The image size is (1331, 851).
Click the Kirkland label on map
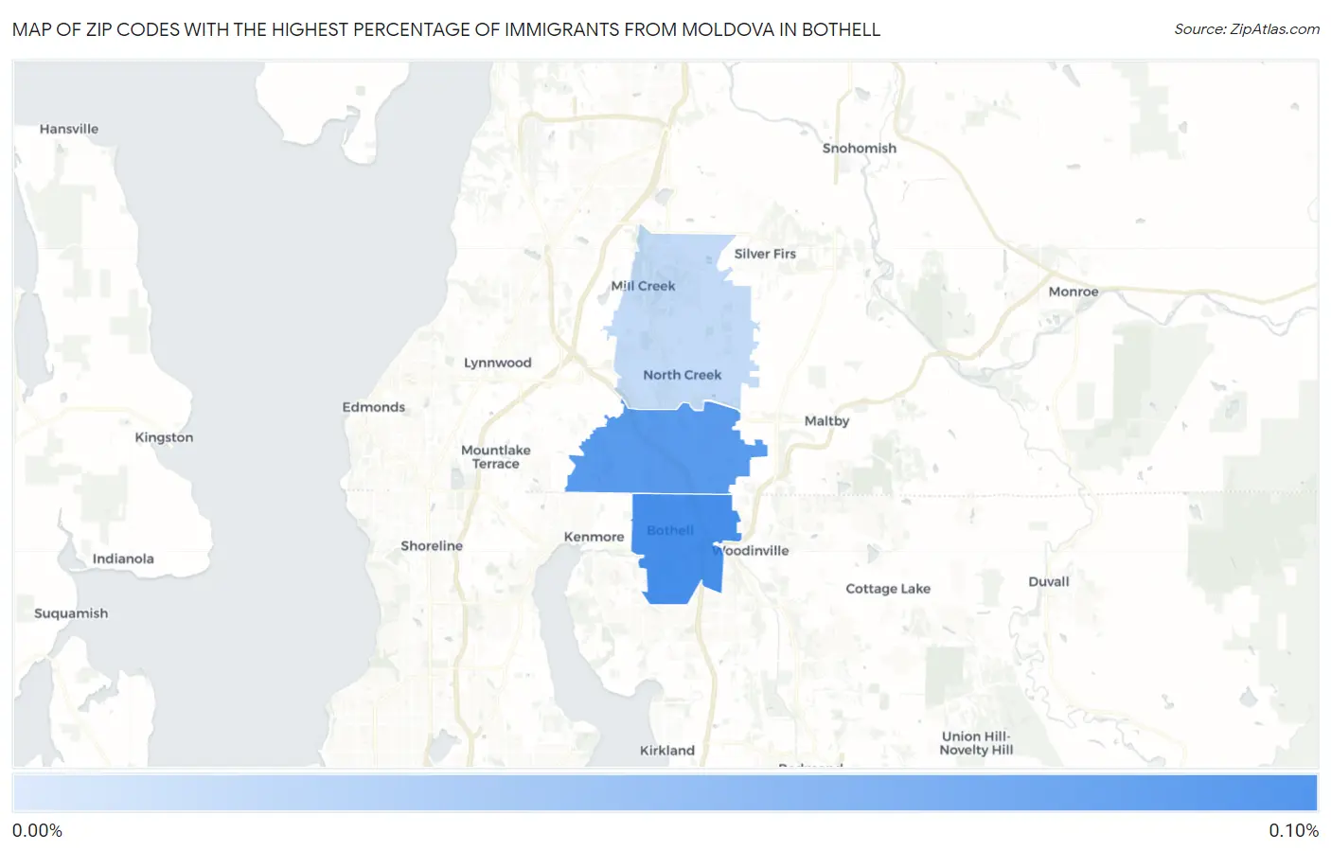tap(667, 751)
